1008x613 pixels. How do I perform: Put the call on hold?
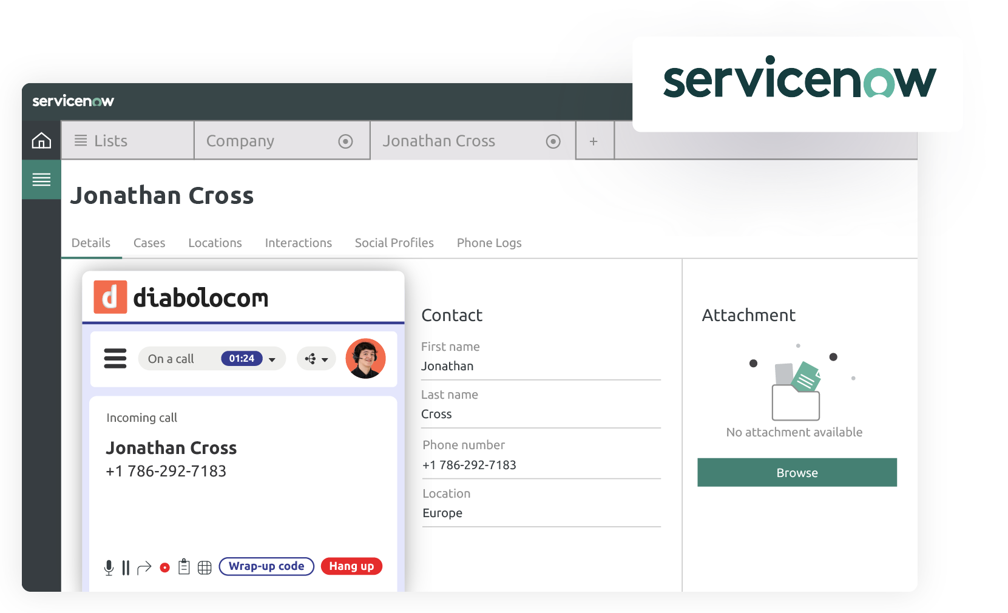126,566
